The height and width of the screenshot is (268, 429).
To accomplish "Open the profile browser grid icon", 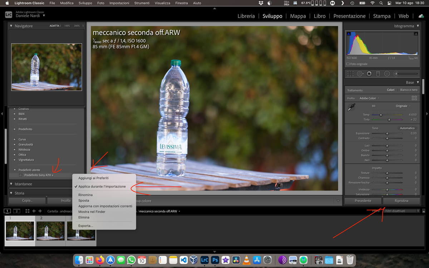I will pyautogui.click(x=414, y=98).
